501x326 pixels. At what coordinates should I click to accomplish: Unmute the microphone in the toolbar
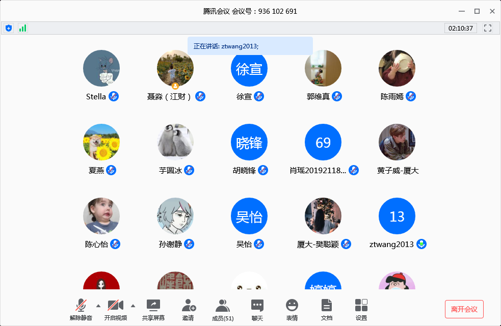(81, 309)
